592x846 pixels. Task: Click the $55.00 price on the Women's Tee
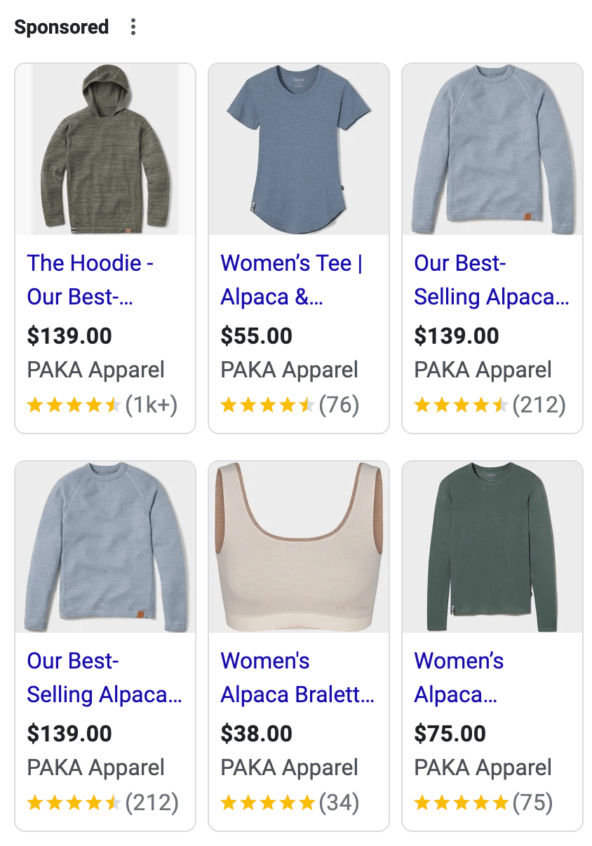(x=257, y=336)
